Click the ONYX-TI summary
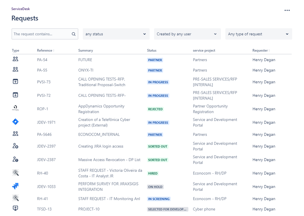 coord(86,70)
